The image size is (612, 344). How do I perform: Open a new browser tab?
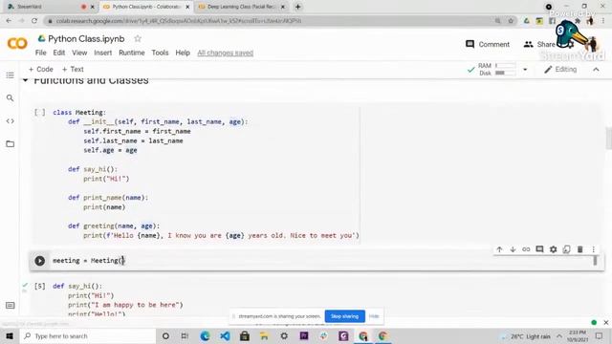[297, 7]
